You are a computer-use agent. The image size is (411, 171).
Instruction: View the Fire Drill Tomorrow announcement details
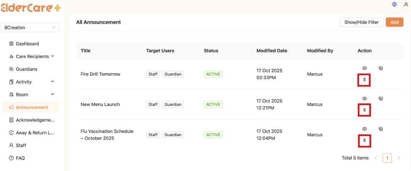tap(364, 68)
